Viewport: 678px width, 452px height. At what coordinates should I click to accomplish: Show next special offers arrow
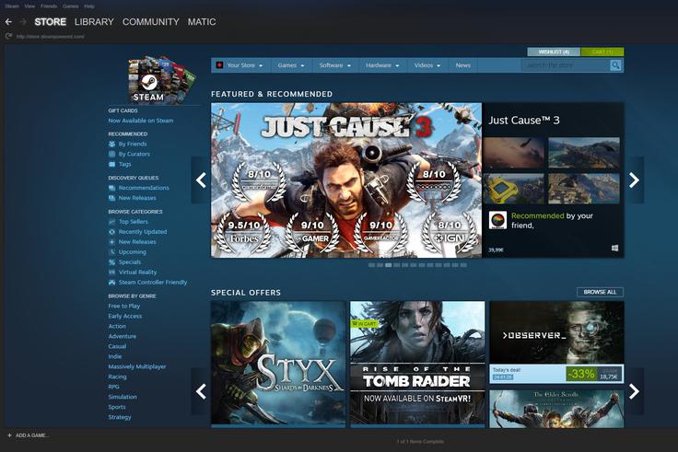634,391
